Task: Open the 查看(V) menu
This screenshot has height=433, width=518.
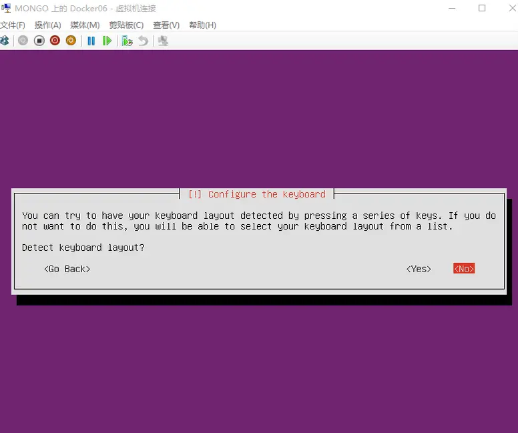Action: click(166, 25)
